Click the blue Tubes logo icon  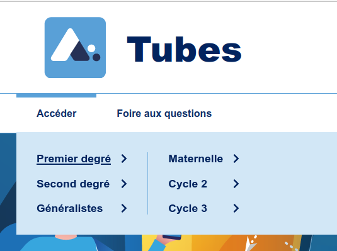pos(75,47)
